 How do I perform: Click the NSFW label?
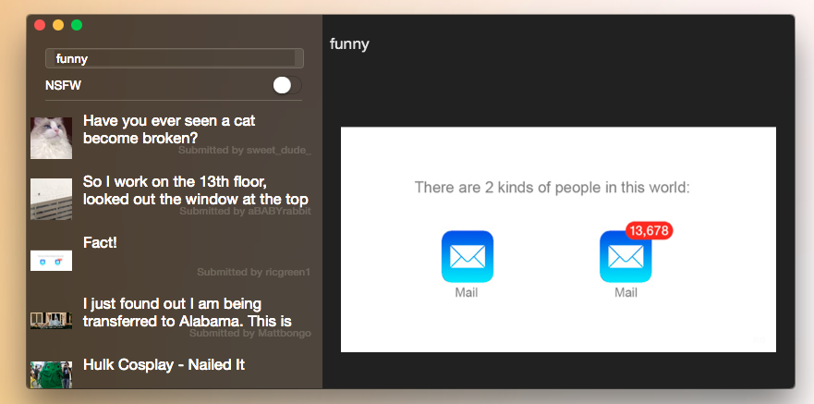pyautogui.click(x=64, y=86)
